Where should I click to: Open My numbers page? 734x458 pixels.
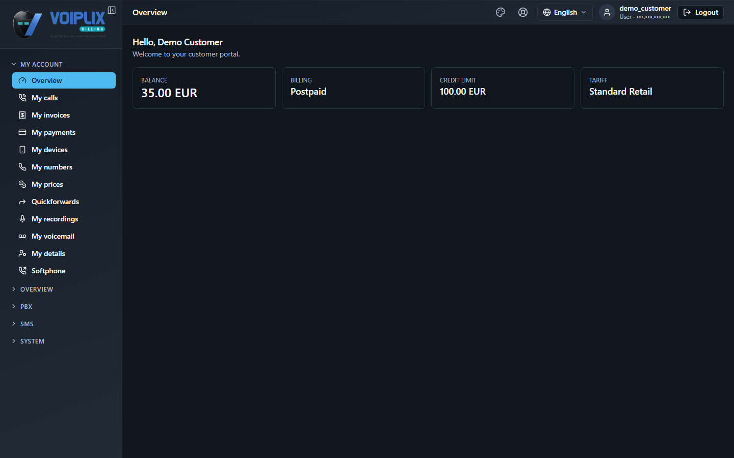[64, 167]
